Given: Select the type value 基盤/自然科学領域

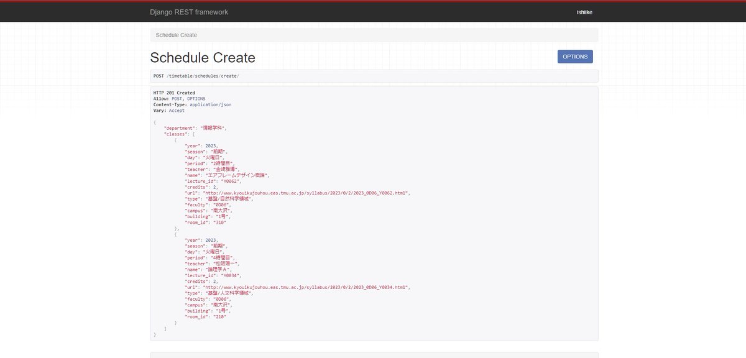Looking at the screenshot, I should (x=228, y=198).
